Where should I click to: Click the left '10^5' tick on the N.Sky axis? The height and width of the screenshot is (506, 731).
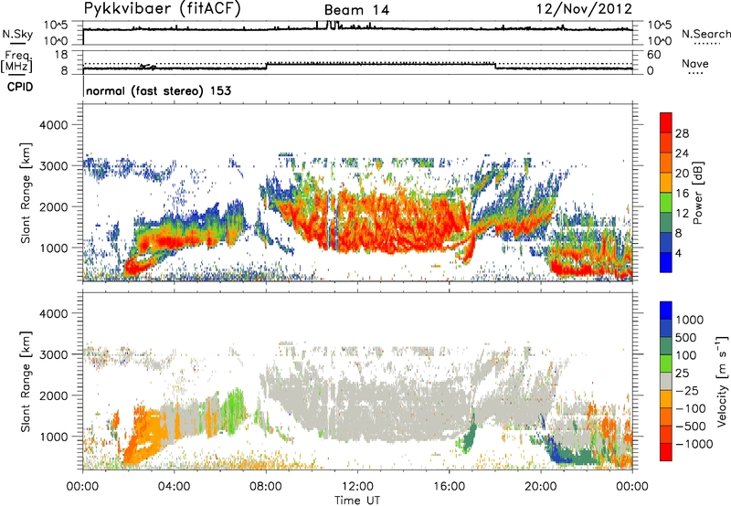click(x=56, y=26)
